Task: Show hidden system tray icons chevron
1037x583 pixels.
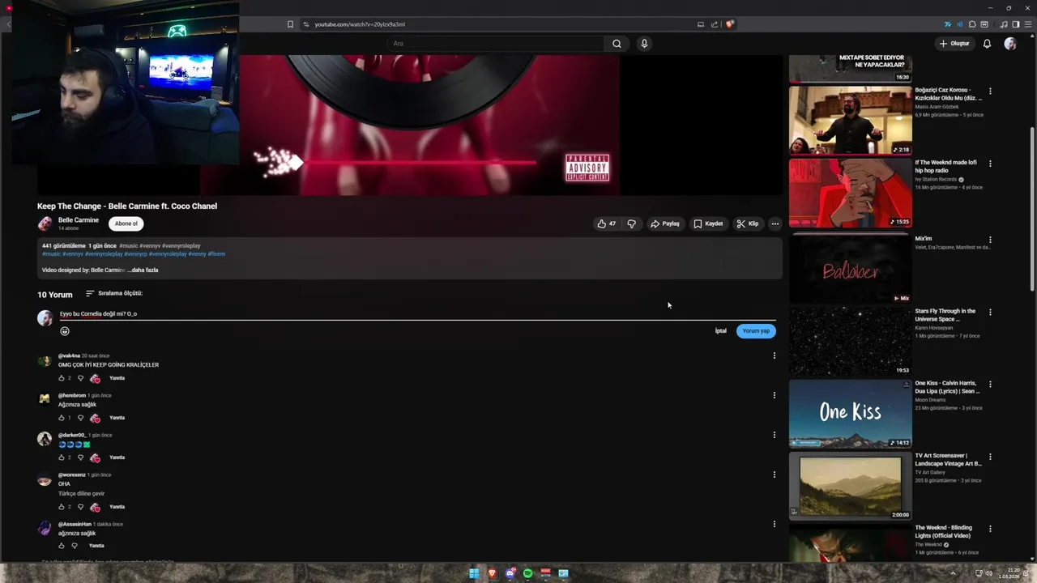Action: (952, 573)
